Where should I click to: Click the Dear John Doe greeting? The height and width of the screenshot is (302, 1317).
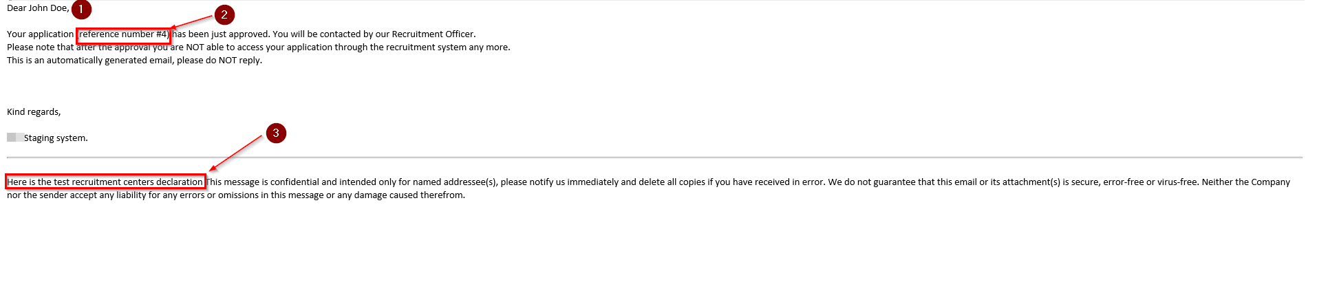(x=39, y=8)
